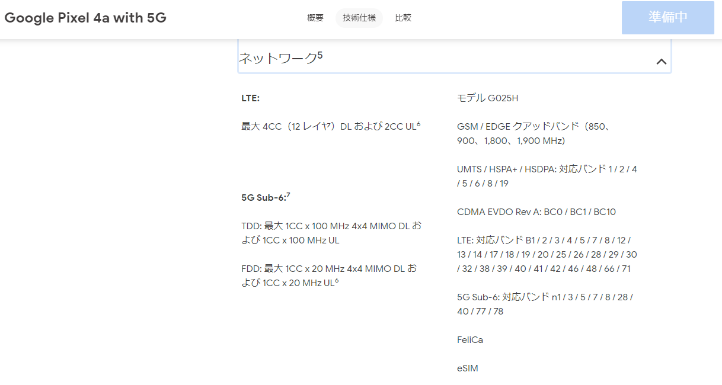The image size is (722, 385).
Task: Click footnote 7 beside 5G Sub-6
Action: pyautogui.click(x=289, y=195)
